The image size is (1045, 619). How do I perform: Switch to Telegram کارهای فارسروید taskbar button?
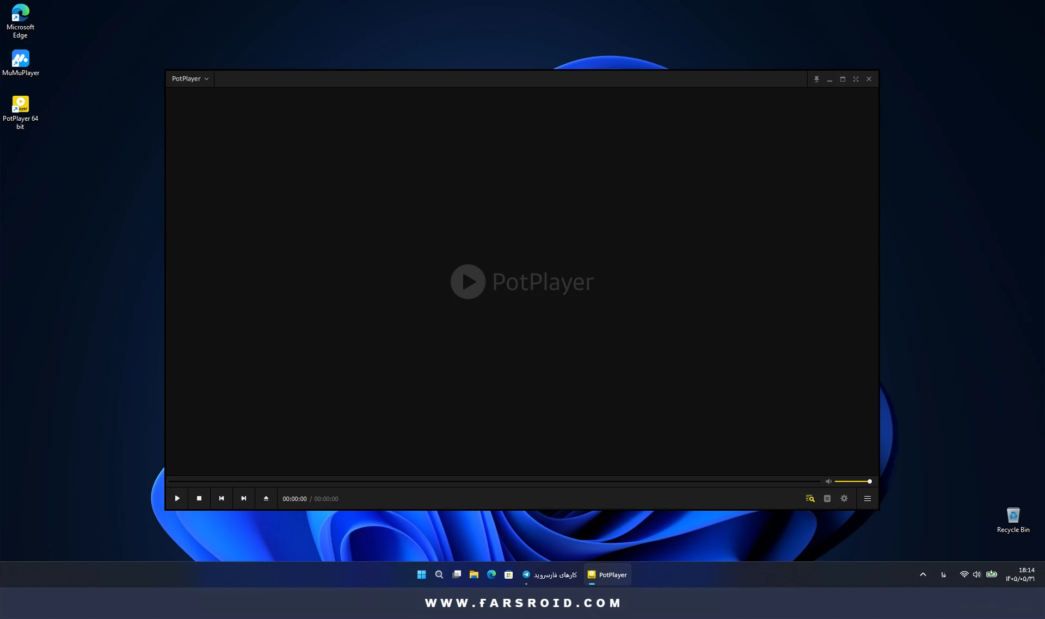[550, 574]
